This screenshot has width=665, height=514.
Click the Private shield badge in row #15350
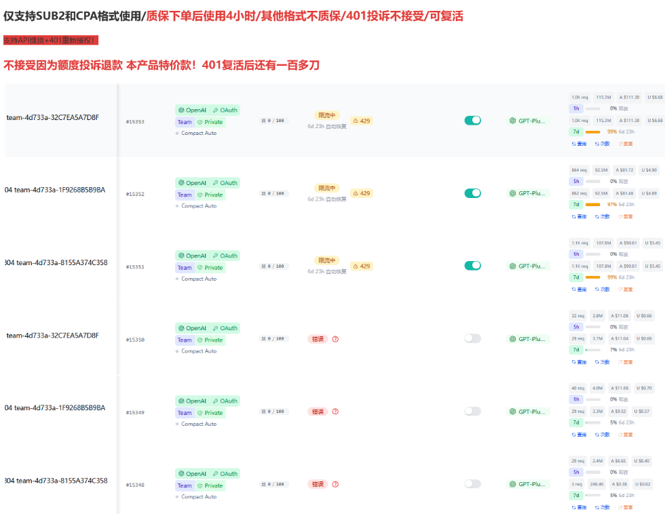click(x=210, y=340)
